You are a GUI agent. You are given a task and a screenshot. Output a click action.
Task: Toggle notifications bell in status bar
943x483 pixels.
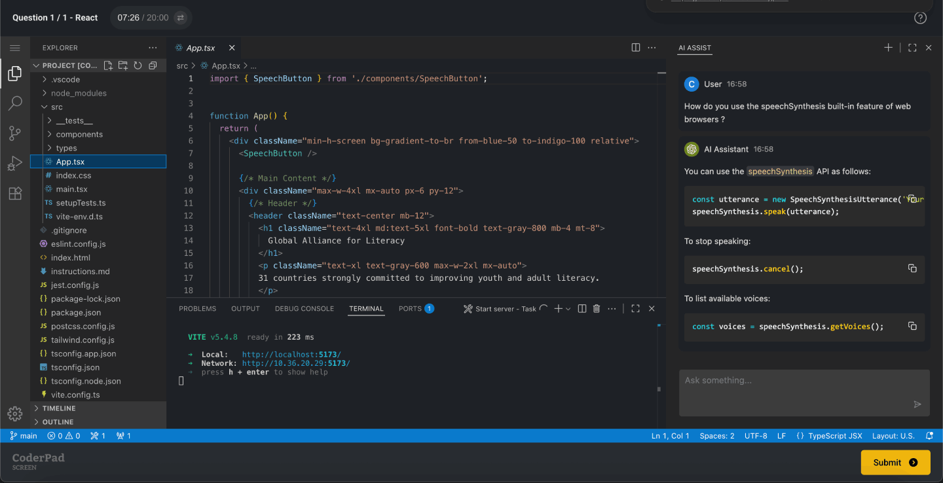pos(929,436)
